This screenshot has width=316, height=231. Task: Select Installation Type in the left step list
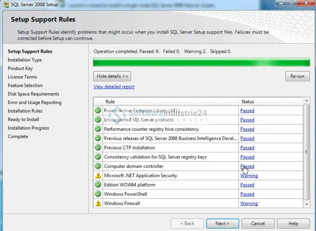(x=25, y=60)
